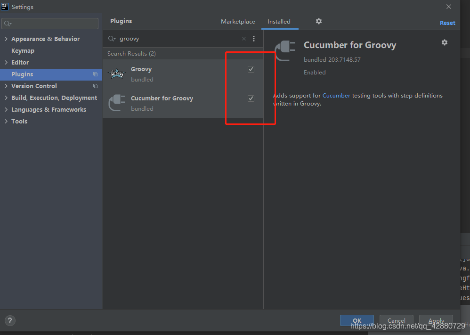The image size is (470, 335).
Task: Select Plugins in the settings tree
Action: (51, 74)
